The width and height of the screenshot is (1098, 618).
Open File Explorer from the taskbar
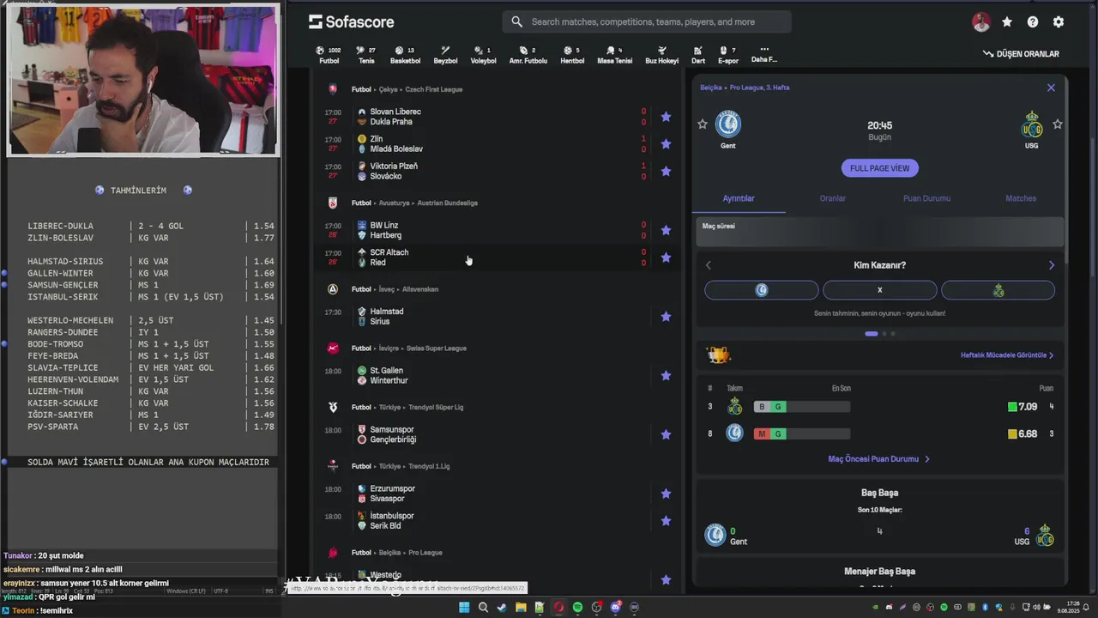pos(521,607)
